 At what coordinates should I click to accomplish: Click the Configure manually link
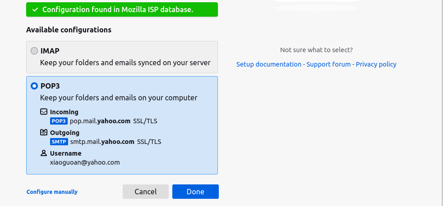52,192
